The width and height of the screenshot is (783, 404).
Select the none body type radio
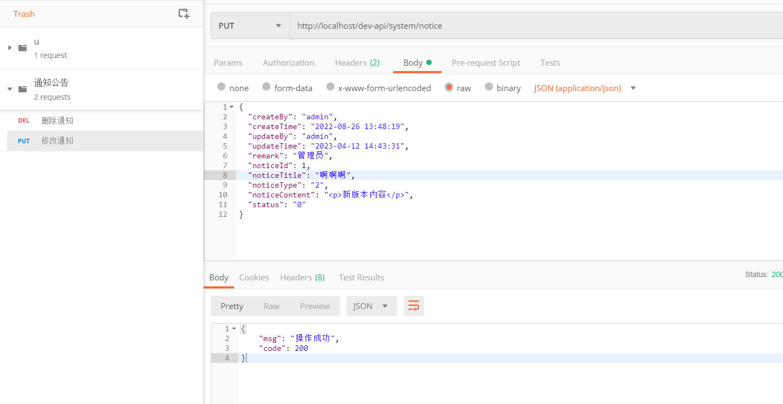[x=222, y=87]
